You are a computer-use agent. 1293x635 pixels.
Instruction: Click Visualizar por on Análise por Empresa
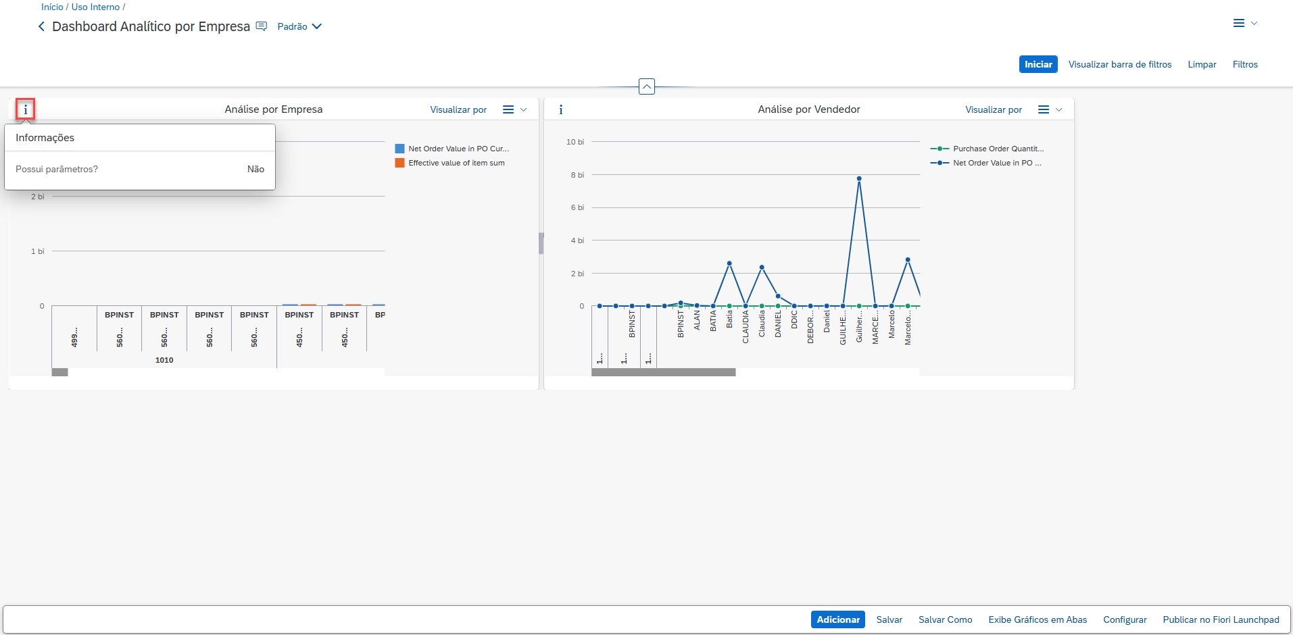[x=458, y=109]
